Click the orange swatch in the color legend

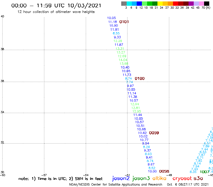click(x=170, y=3)
